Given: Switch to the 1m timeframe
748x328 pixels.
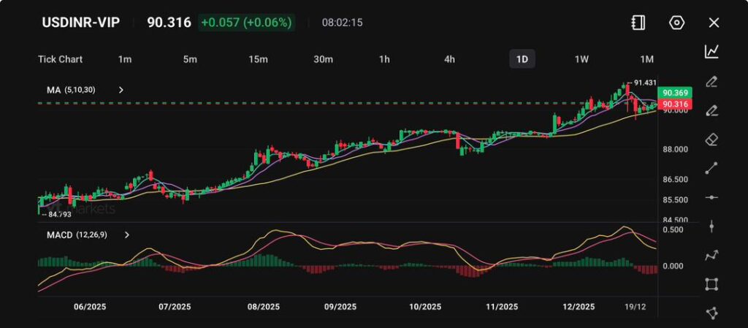Looking at the screenshot, I should click(125, 59).
